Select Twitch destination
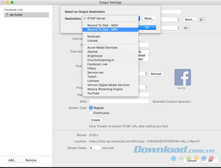 [110, 77]
